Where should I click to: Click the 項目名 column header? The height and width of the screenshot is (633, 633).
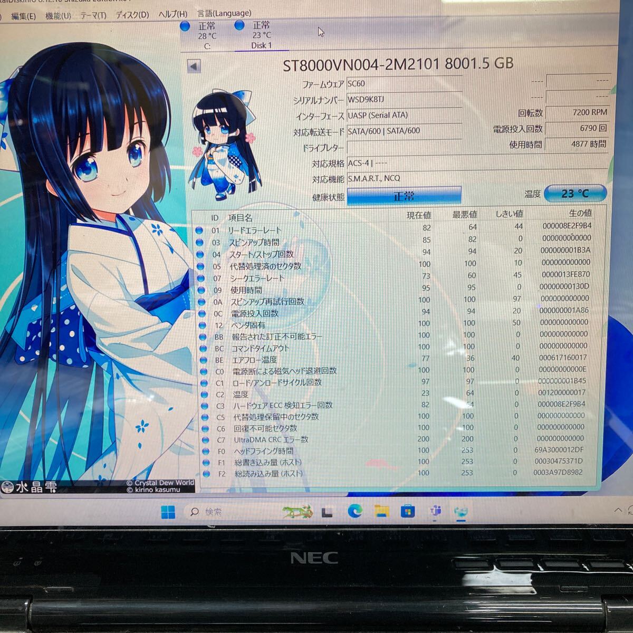click(241, 217)
